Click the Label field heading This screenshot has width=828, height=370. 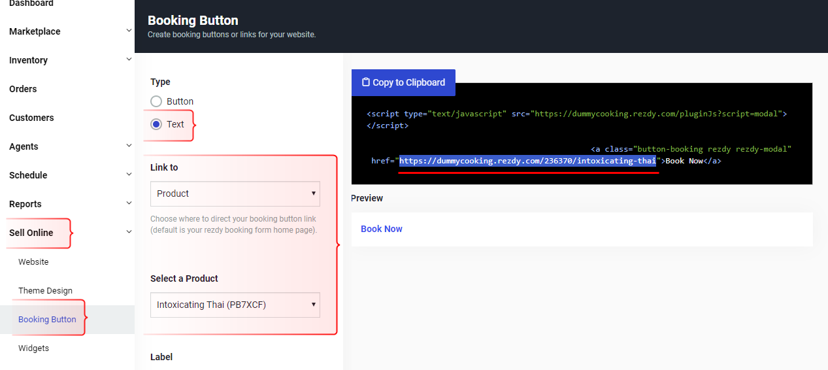pyautogui.click(x=161, y=357)
